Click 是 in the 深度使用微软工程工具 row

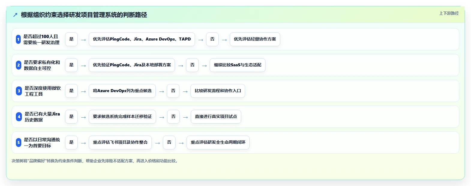click(71, 91)
